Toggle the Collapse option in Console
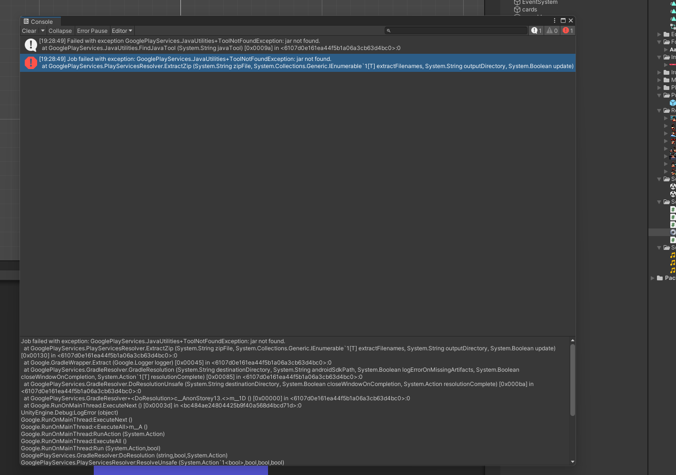 click(60, 31)
